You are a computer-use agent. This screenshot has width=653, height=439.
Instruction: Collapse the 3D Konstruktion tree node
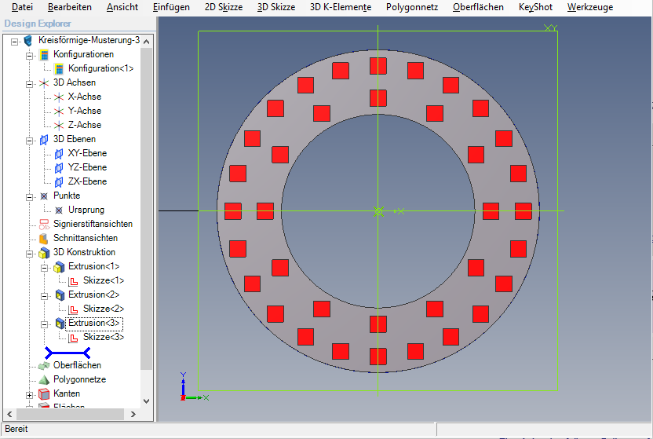coord(30,254)
